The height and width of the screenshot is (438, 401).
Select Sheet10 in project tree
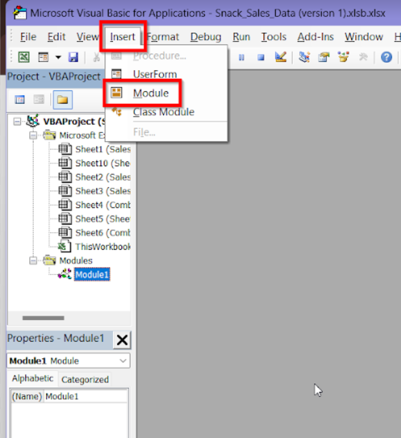(102, 164)
